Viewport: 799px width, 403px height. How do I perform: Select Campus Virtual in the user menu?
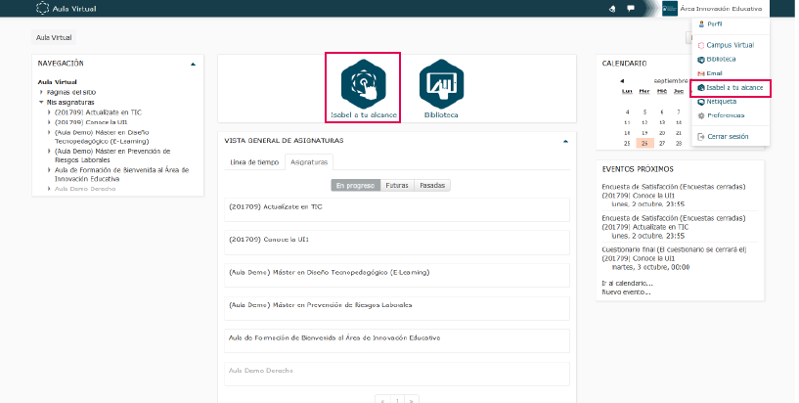[730, 45]
